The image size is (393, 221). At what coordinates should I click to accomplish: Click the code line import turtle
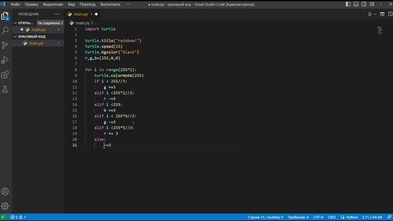[100, 29]
